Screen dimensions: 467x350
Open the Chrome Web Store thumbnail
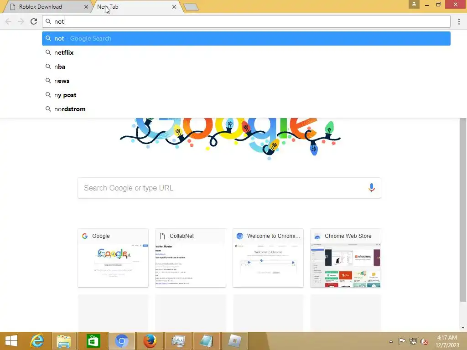[346, 258]
